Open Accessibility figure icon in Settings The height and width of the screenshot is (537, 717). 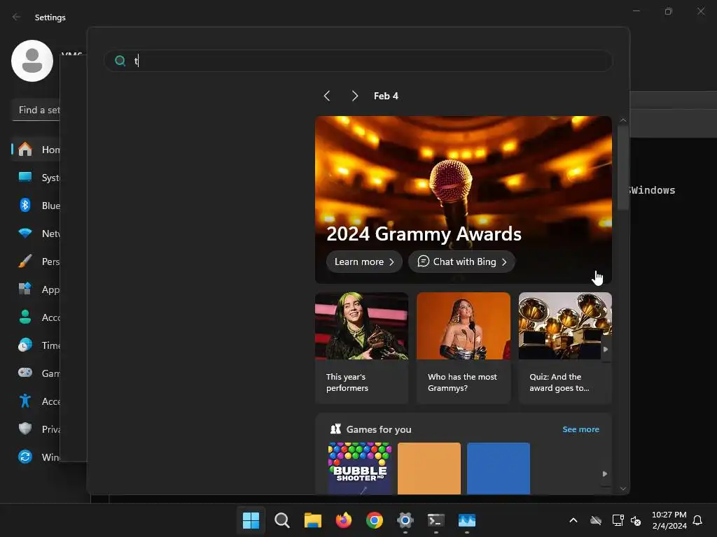[25, 401]
